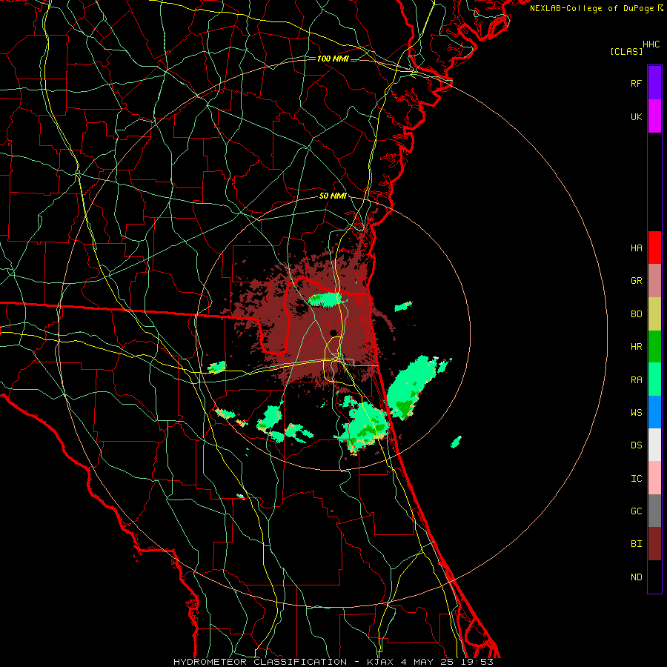This screenshot has width=667, height=667.
Task: Click the IC legend label
Action: (636, 479)
